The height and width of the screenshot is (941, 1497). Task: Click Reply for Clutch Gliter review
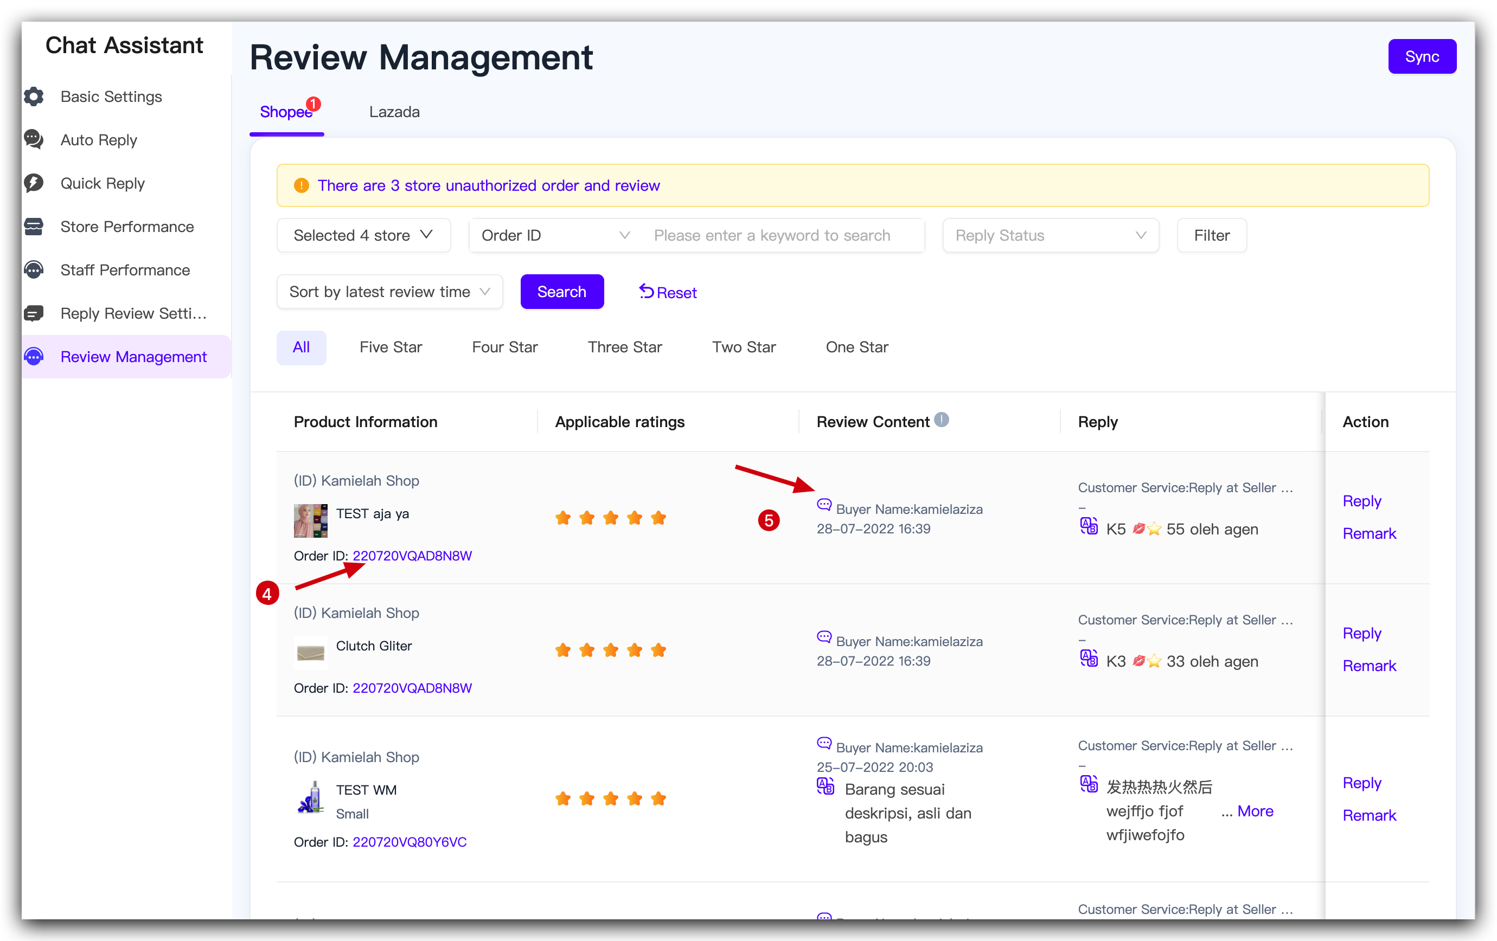click(x=1361, y=633)
